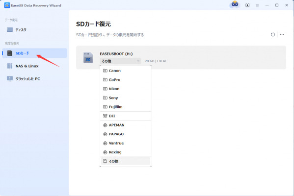Open the ディスク sidebar section
This screenshot has width=294, height=196.
pos(34,29)
